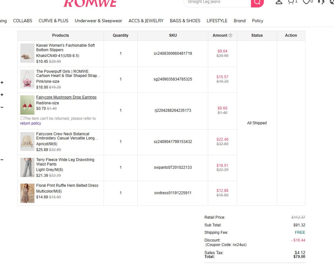This screenshot has height=267, width=334.
Task: Open Fairycore Mushroom Drop Earrings product link
Action: point(66,97)
